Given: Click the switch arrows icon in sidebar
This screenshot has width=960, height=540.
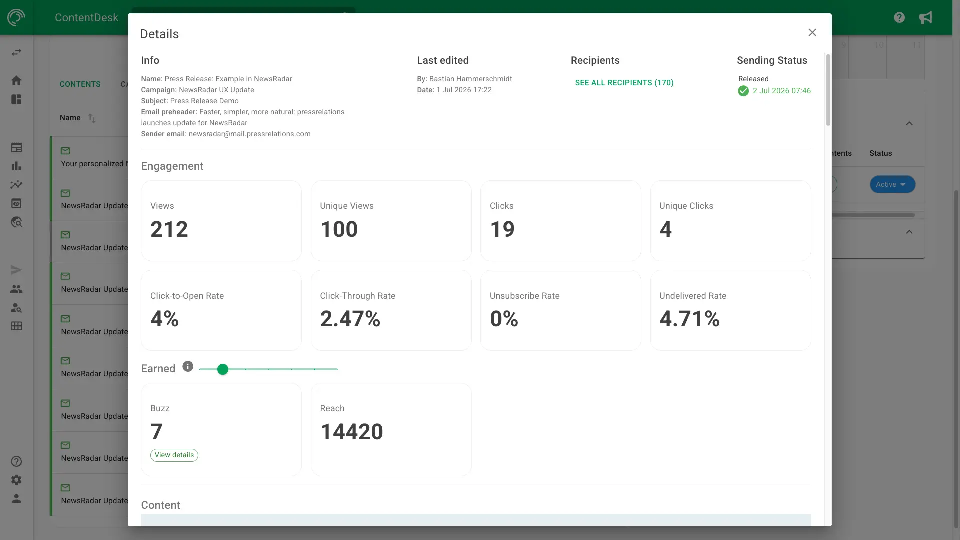Looking at the screenshot, I should 16,52.
